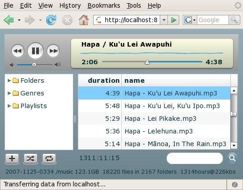
Task: Click the now-playing title Hapa / Ku'u Lei Awapuhi
Action: point(127,44)
